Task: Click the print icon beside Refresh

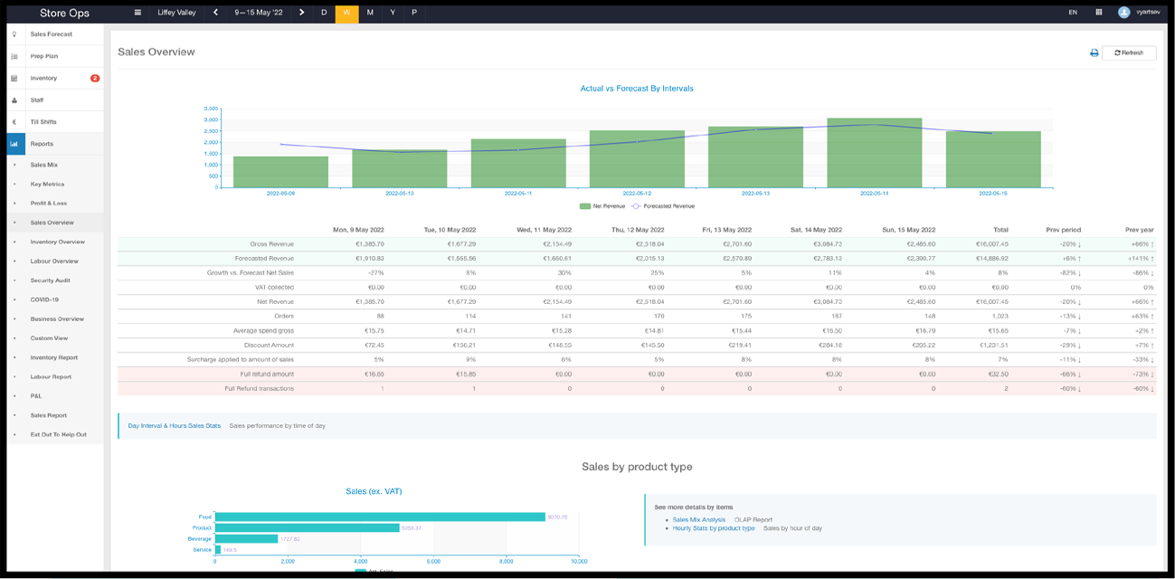Action: (1094, 53)
